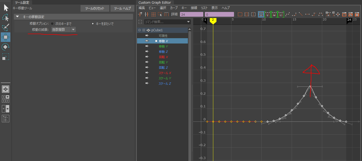Select the Region Keys tool icon
This screenshot has height=161, width=362.
pyautogui.click(x=160, y=14)
